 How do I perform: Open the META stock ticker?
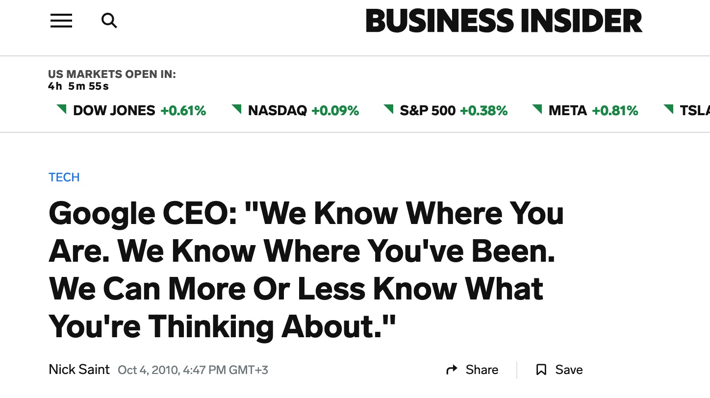tap(568, 111)
